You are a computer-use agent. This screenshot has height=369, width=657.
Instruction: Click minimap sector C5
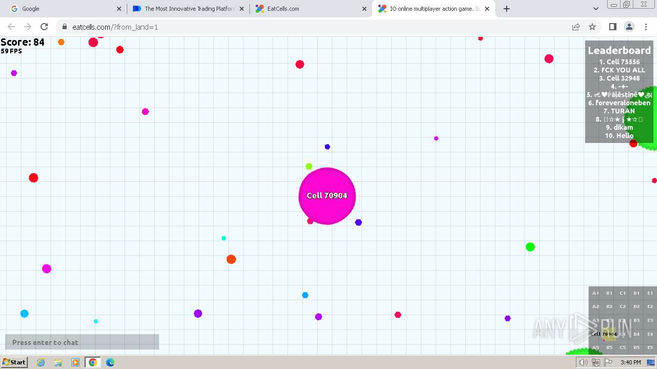pyautogui.click(x=623, y=347)
